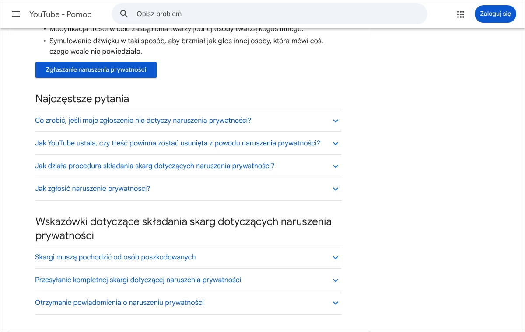Expand chevron beside Skargi muszą pochodzić
The height and width of the screenshot is (332, 525).
tap(336, 258)
